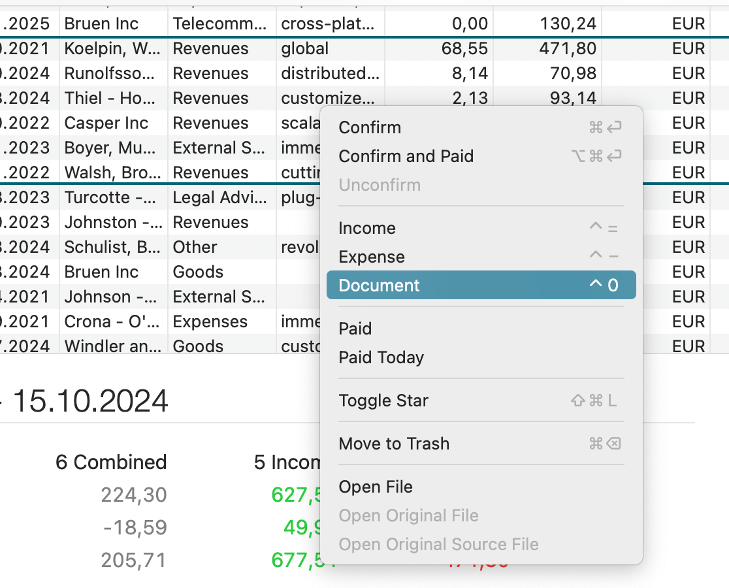Choose Paid Today in the context menu
The image size is (729, 588).
(x=381, y=357)
